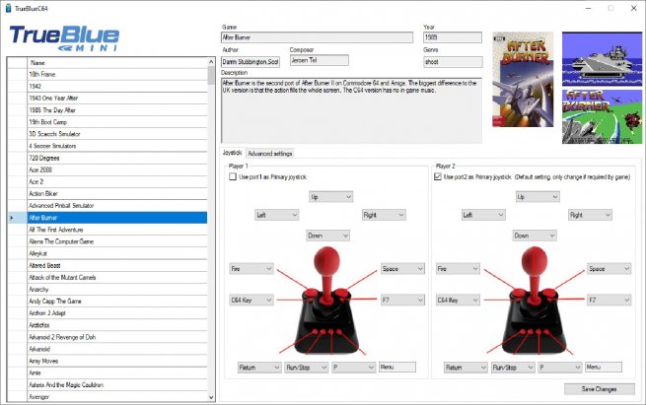Select Altered Beast in game list
The width and height of the screenshot is (646, 405).
(x=117, y=265)
